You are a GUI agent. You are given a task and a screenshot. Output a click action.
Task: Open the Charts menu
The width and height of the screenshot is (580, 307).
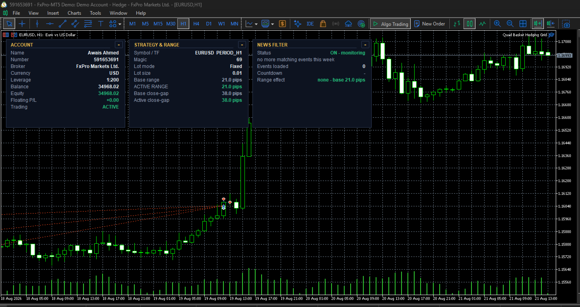click(74, 13)
